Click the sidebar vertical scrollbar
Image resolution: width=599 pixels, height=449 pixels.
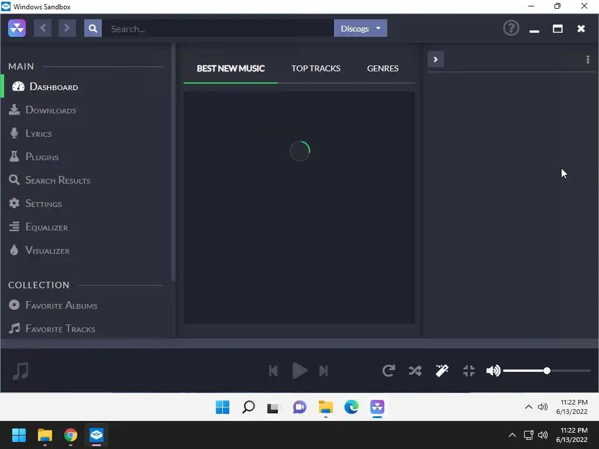point(173,163)
